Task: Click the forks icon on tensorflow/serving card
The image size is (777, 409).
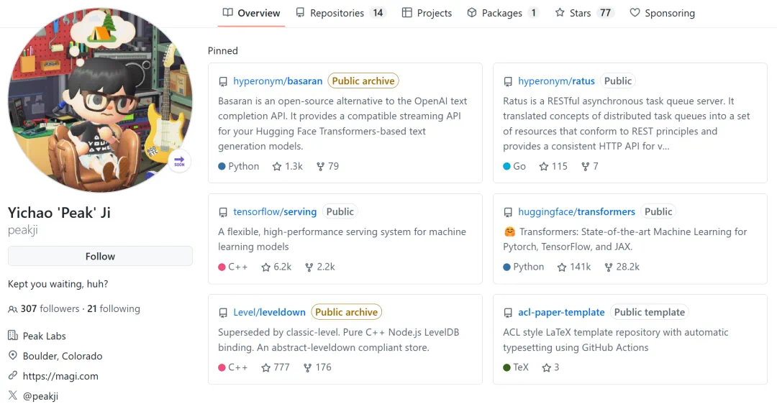Action: pyautogui.click(x=309, y=267)
